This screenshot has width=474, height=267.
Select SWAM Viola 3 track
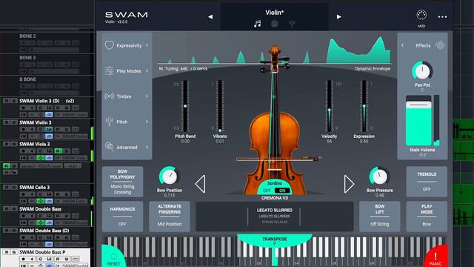[35, 144]
